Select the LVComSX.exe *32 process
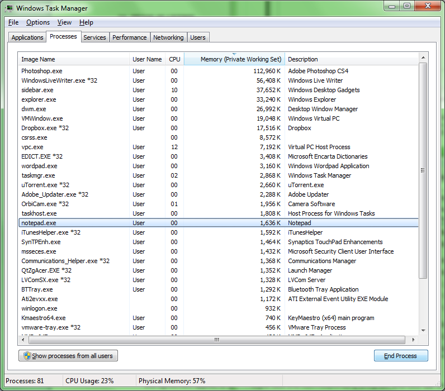445x391 pixels. 218,280
